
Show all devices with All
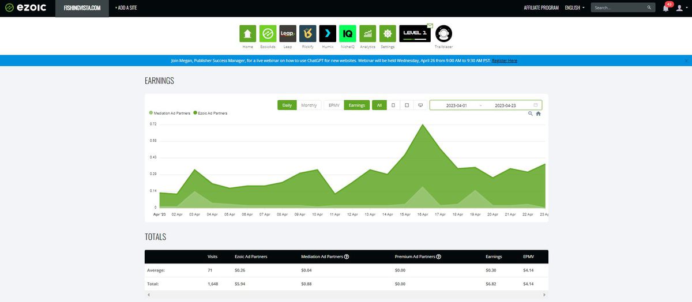click(x=379, y=105)
